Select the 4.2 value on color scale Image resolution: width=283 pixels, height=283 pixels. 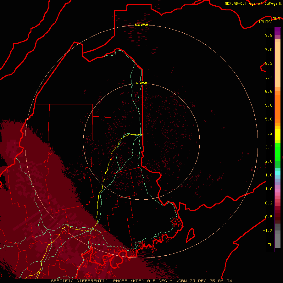tap(269, 133)
